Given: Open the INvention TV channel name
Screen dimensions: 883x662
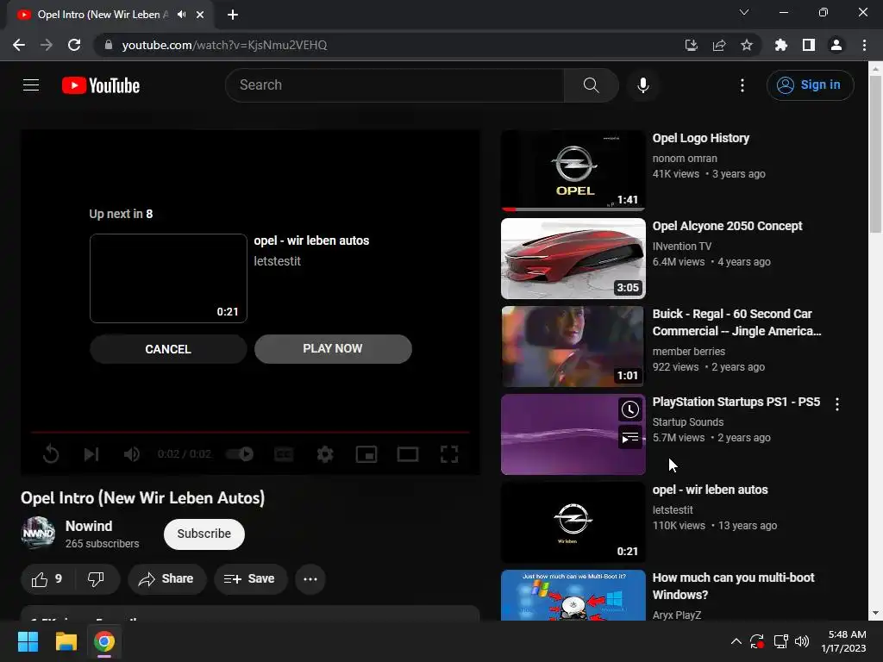Looking at the screenshot, I should 682,246.
